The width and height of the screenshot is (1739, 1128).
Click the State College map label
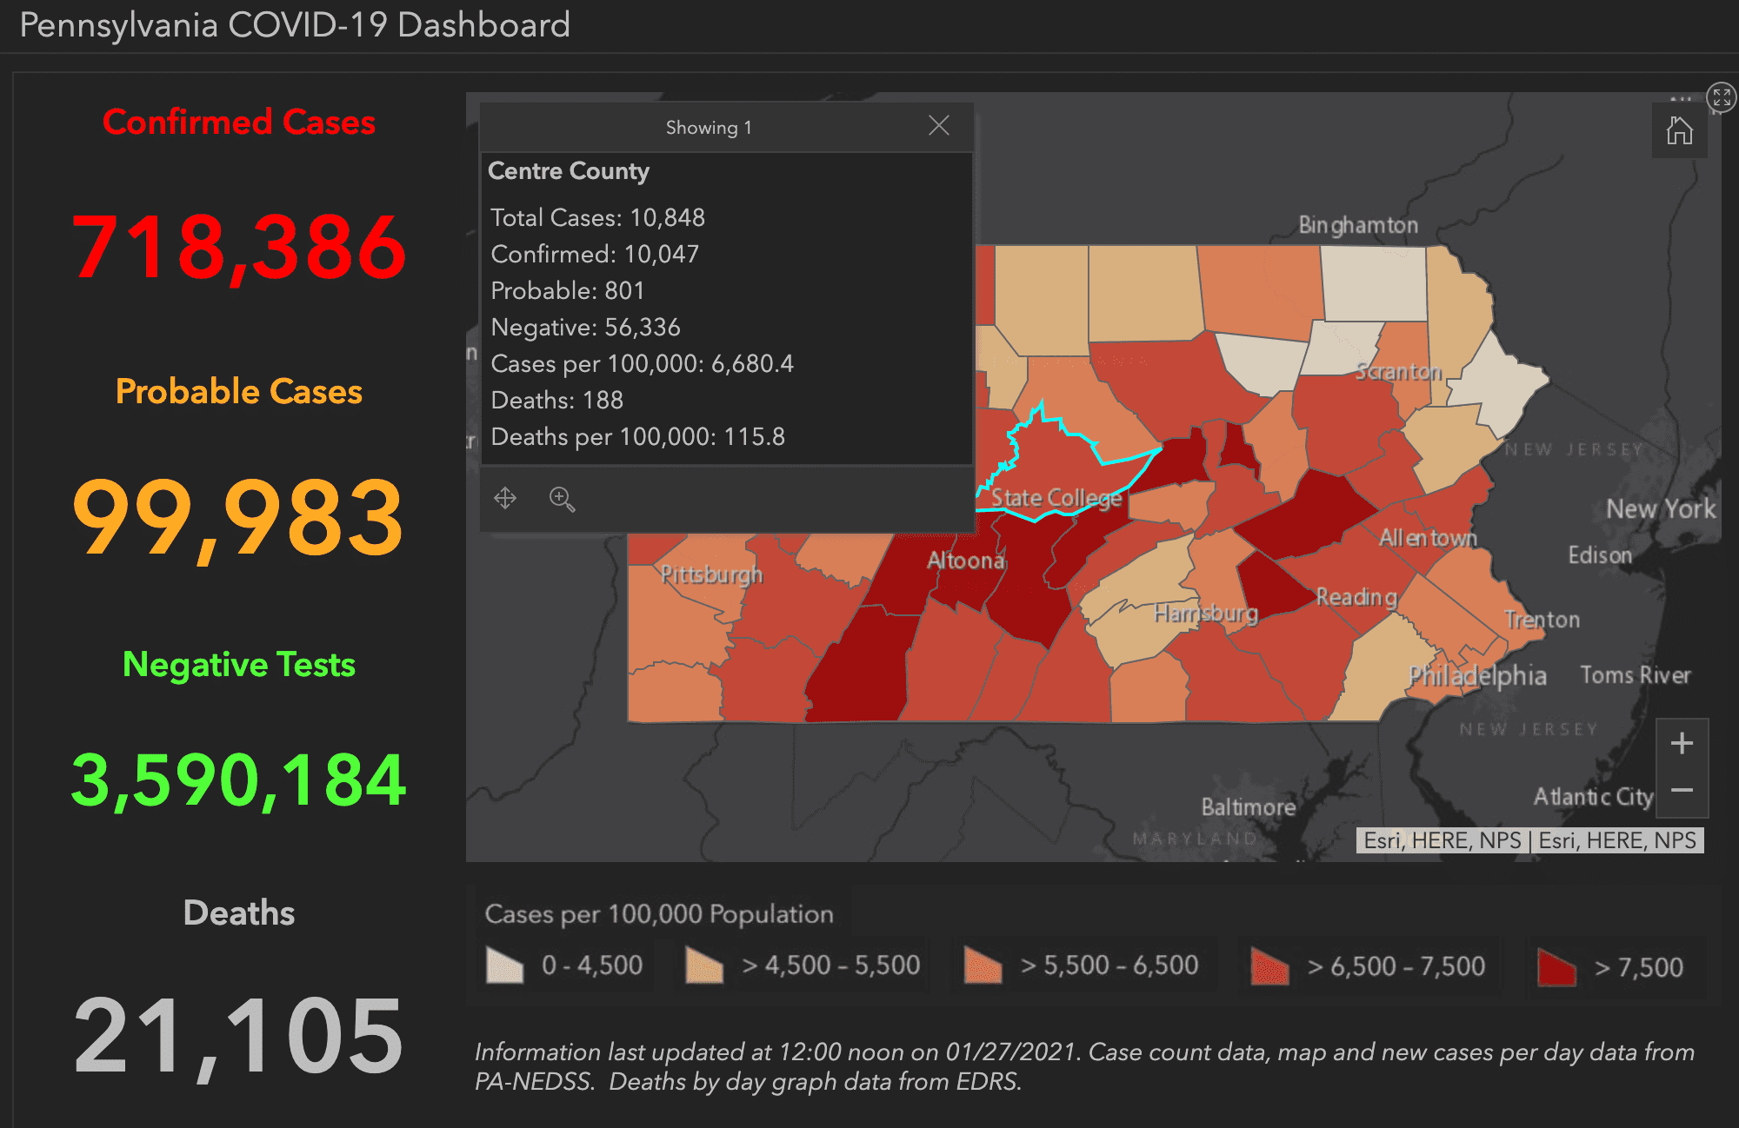tap(1056, 498)
